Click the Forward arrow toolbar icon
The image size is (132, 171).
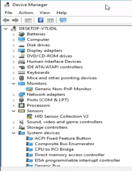pos(15,20)
